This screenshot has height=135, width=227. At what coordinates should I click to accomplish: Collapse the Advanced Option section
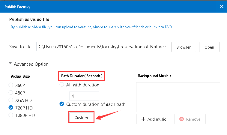click(x=10, y=63)
